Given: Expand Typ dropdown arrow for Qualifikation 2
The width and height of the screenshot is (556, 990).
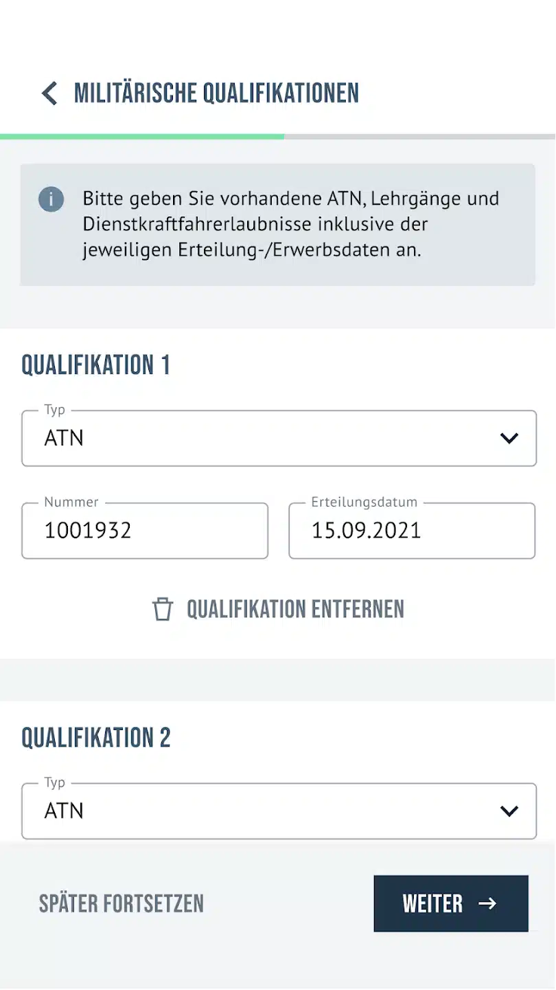Looking at the screenshot, I should [509, 811].
